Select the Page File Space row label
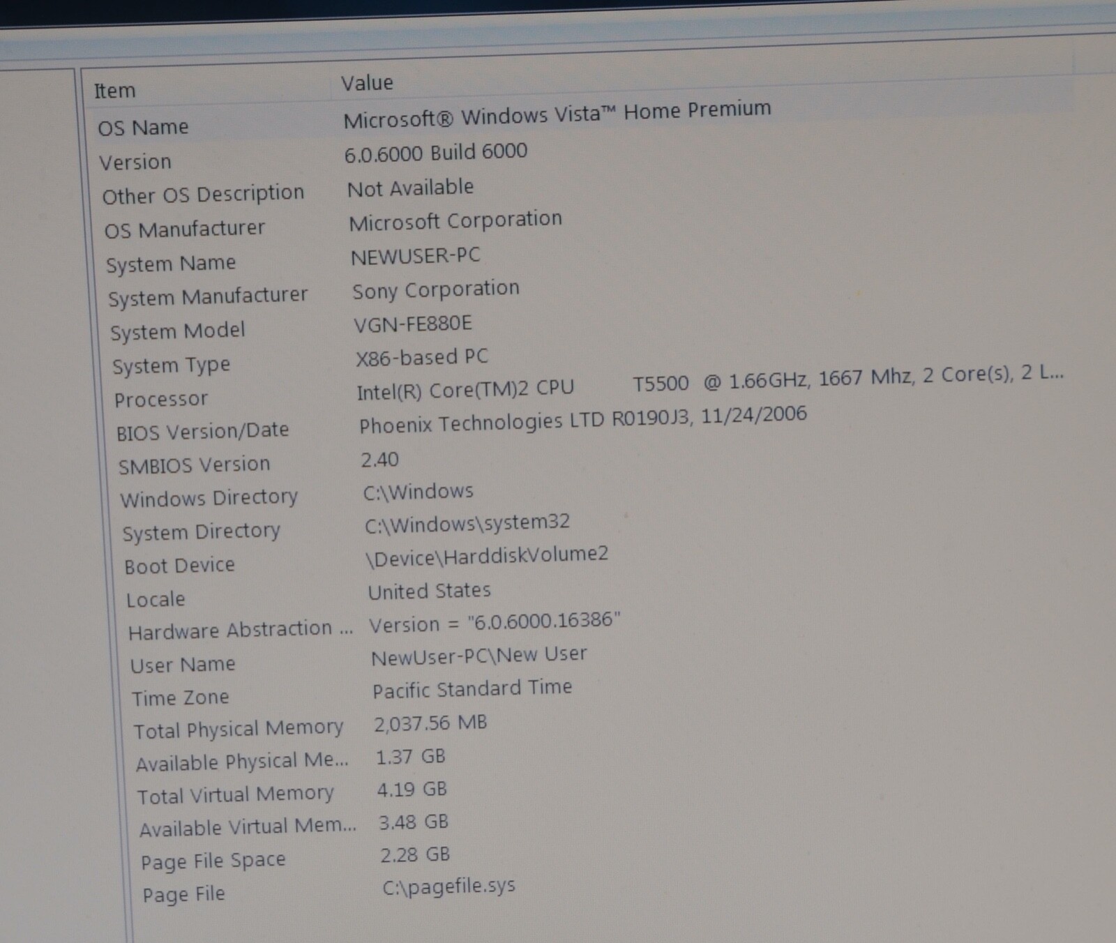Image resolution: width=1116 pixels, height=943 pixels. point(213,861)
